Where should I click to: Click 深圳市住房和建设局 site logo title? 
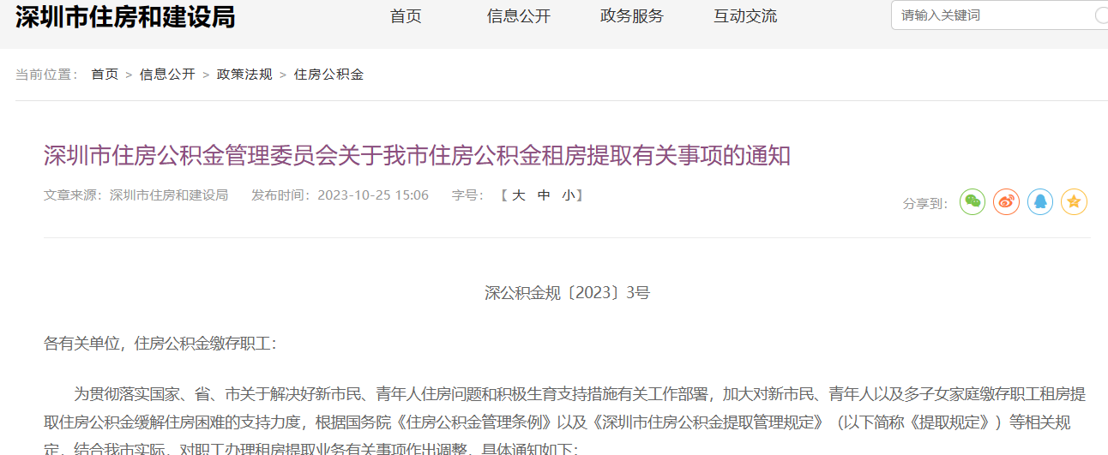coord(125,16)
